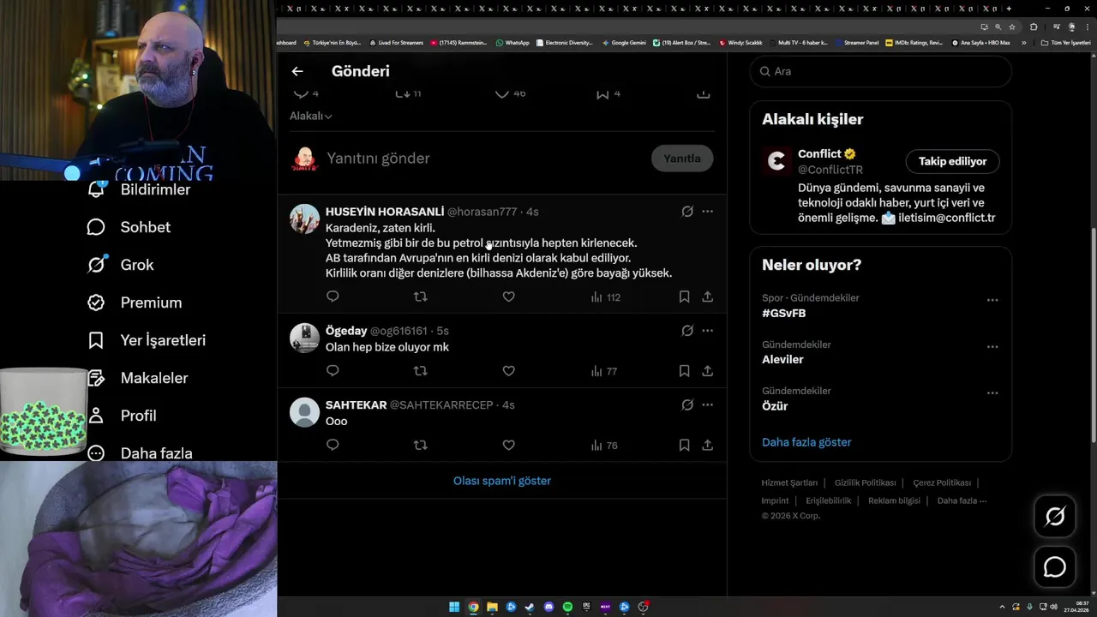Repost SAHTEKAR's post
1097x617 pixels.
[x=421, y=445]
